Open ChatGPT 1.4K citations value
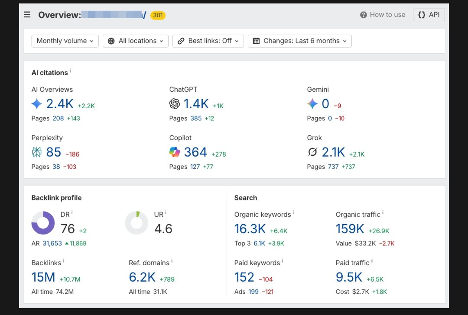The height and width of the screenshot is (315, 468). click(196, 104)
